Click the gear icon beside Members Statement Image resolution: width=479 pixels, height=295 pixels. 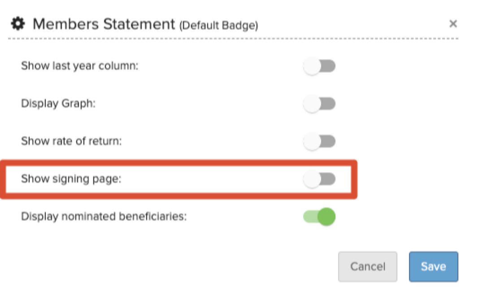coord(18,24)
